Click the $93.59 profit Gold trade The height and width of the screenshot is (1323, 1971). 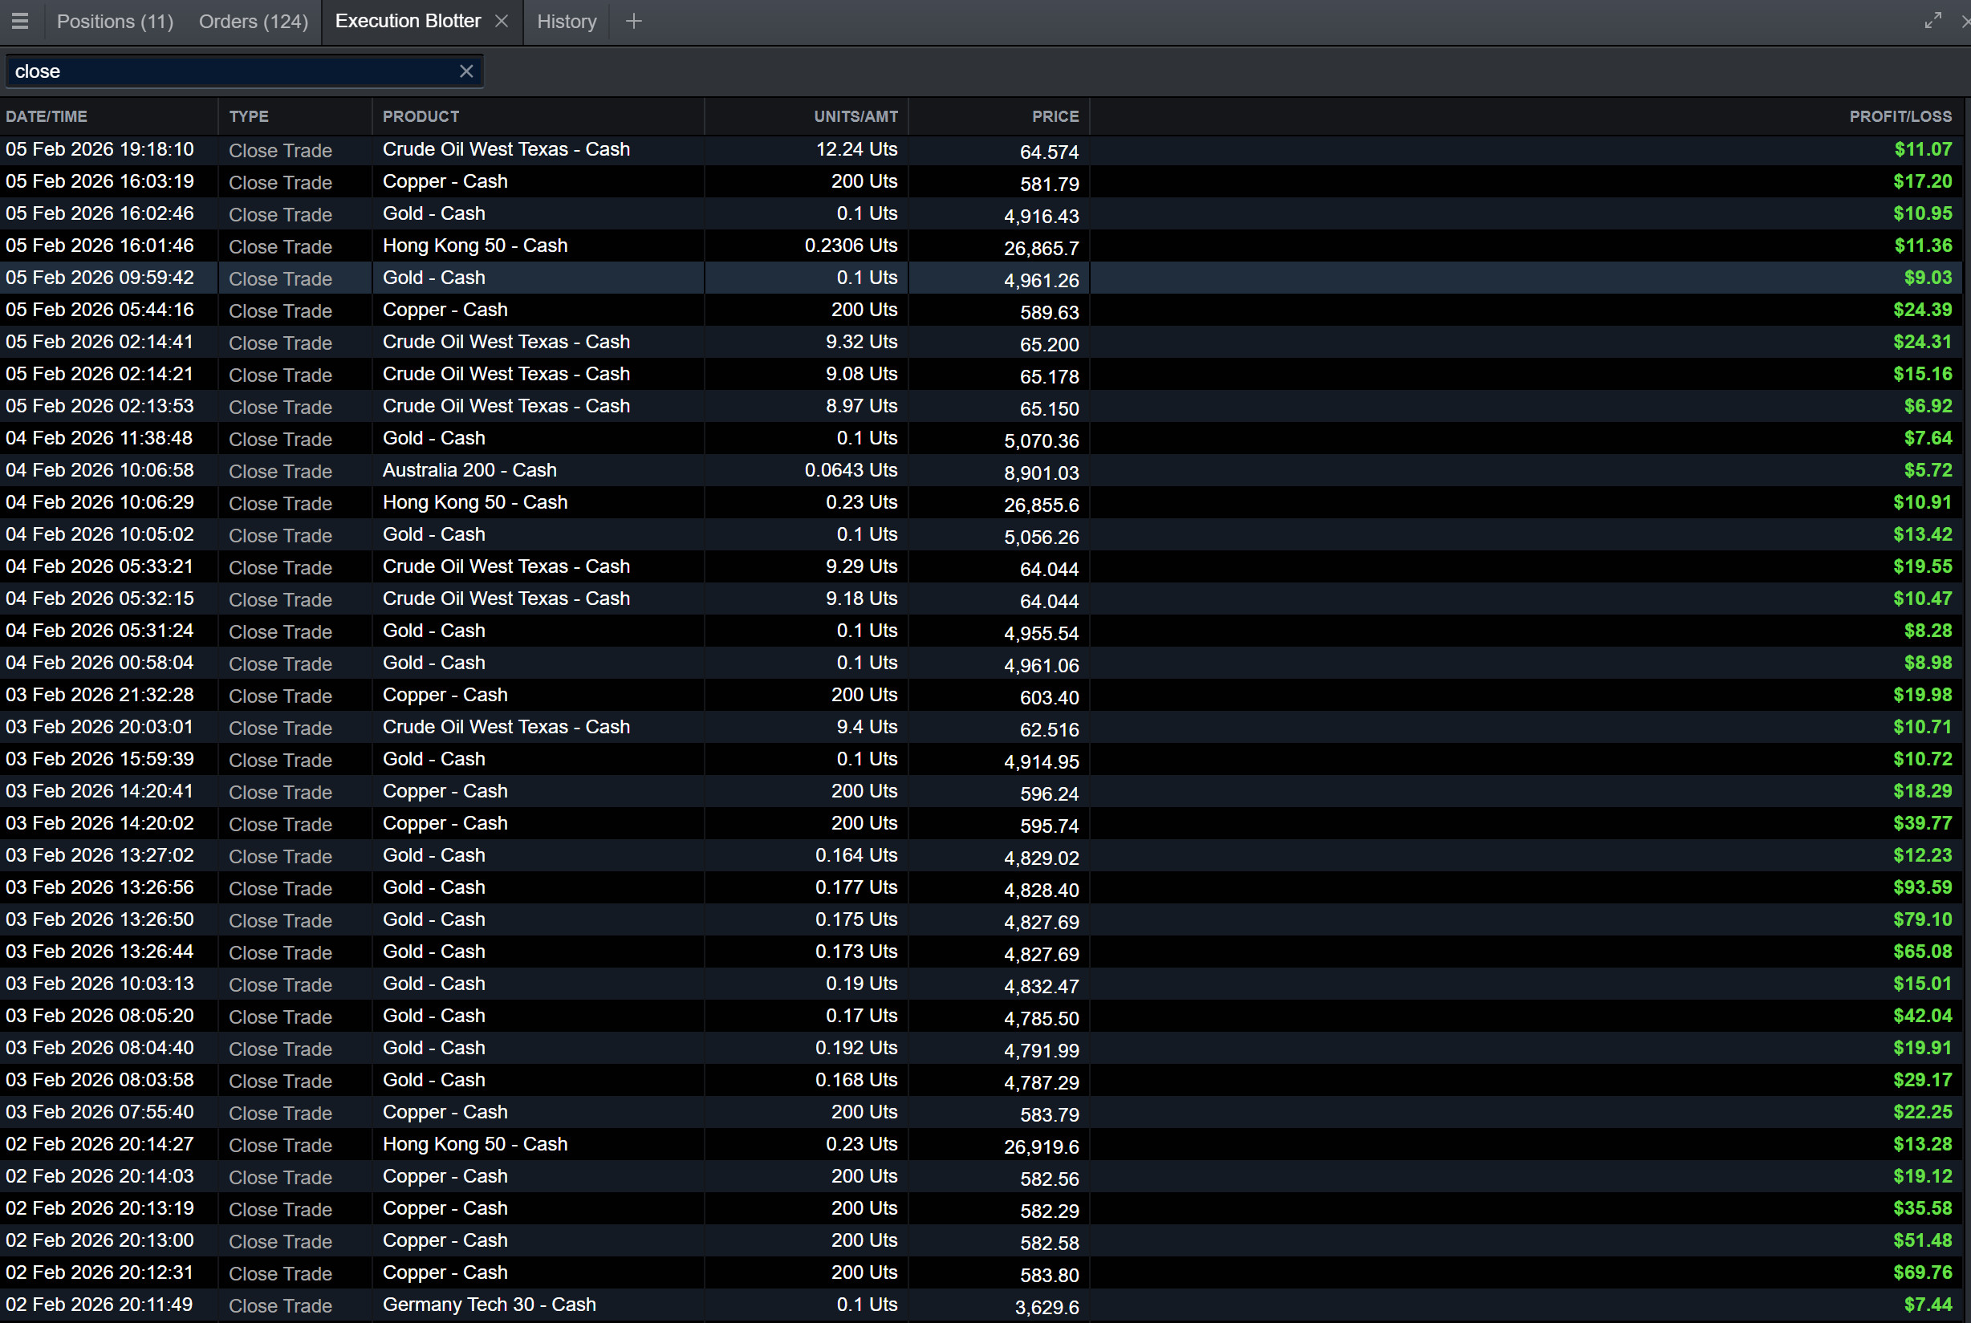pyautogui.click(x=1921, y=887)
